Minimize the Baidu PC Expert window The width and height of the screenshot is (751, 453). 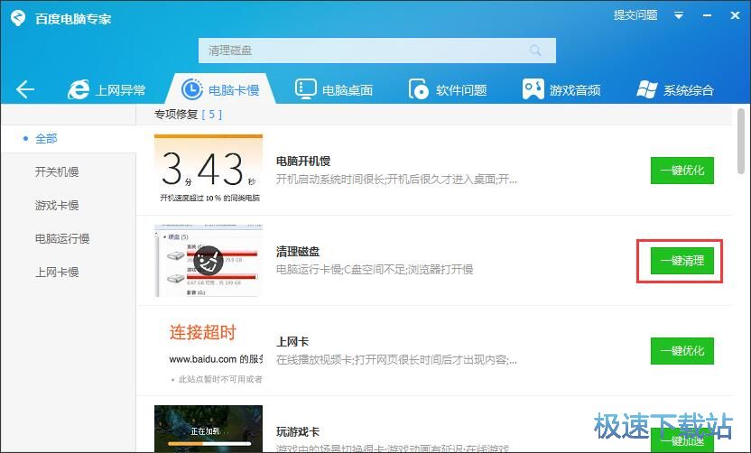point(707,16)
